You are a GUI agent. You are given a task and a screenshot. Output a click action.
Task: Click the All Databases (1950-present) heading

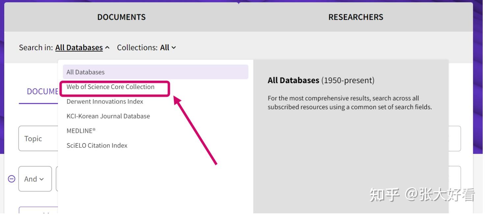coord(321,80)
